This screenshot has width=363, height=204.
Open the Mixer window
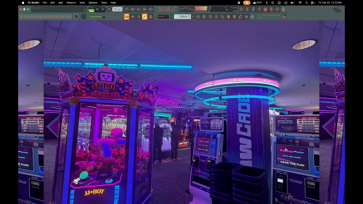pos(216,16)
